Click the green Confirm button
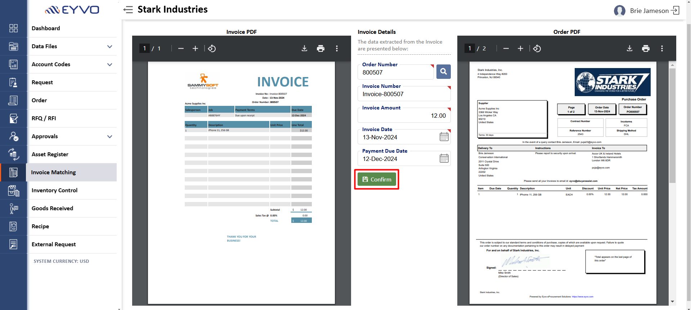Screen dimensions: 691x310 [x=377, y=179]
